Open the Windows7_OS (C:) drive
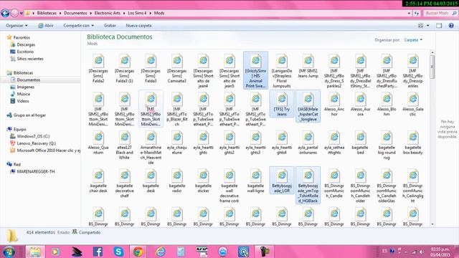 (33, 136)
